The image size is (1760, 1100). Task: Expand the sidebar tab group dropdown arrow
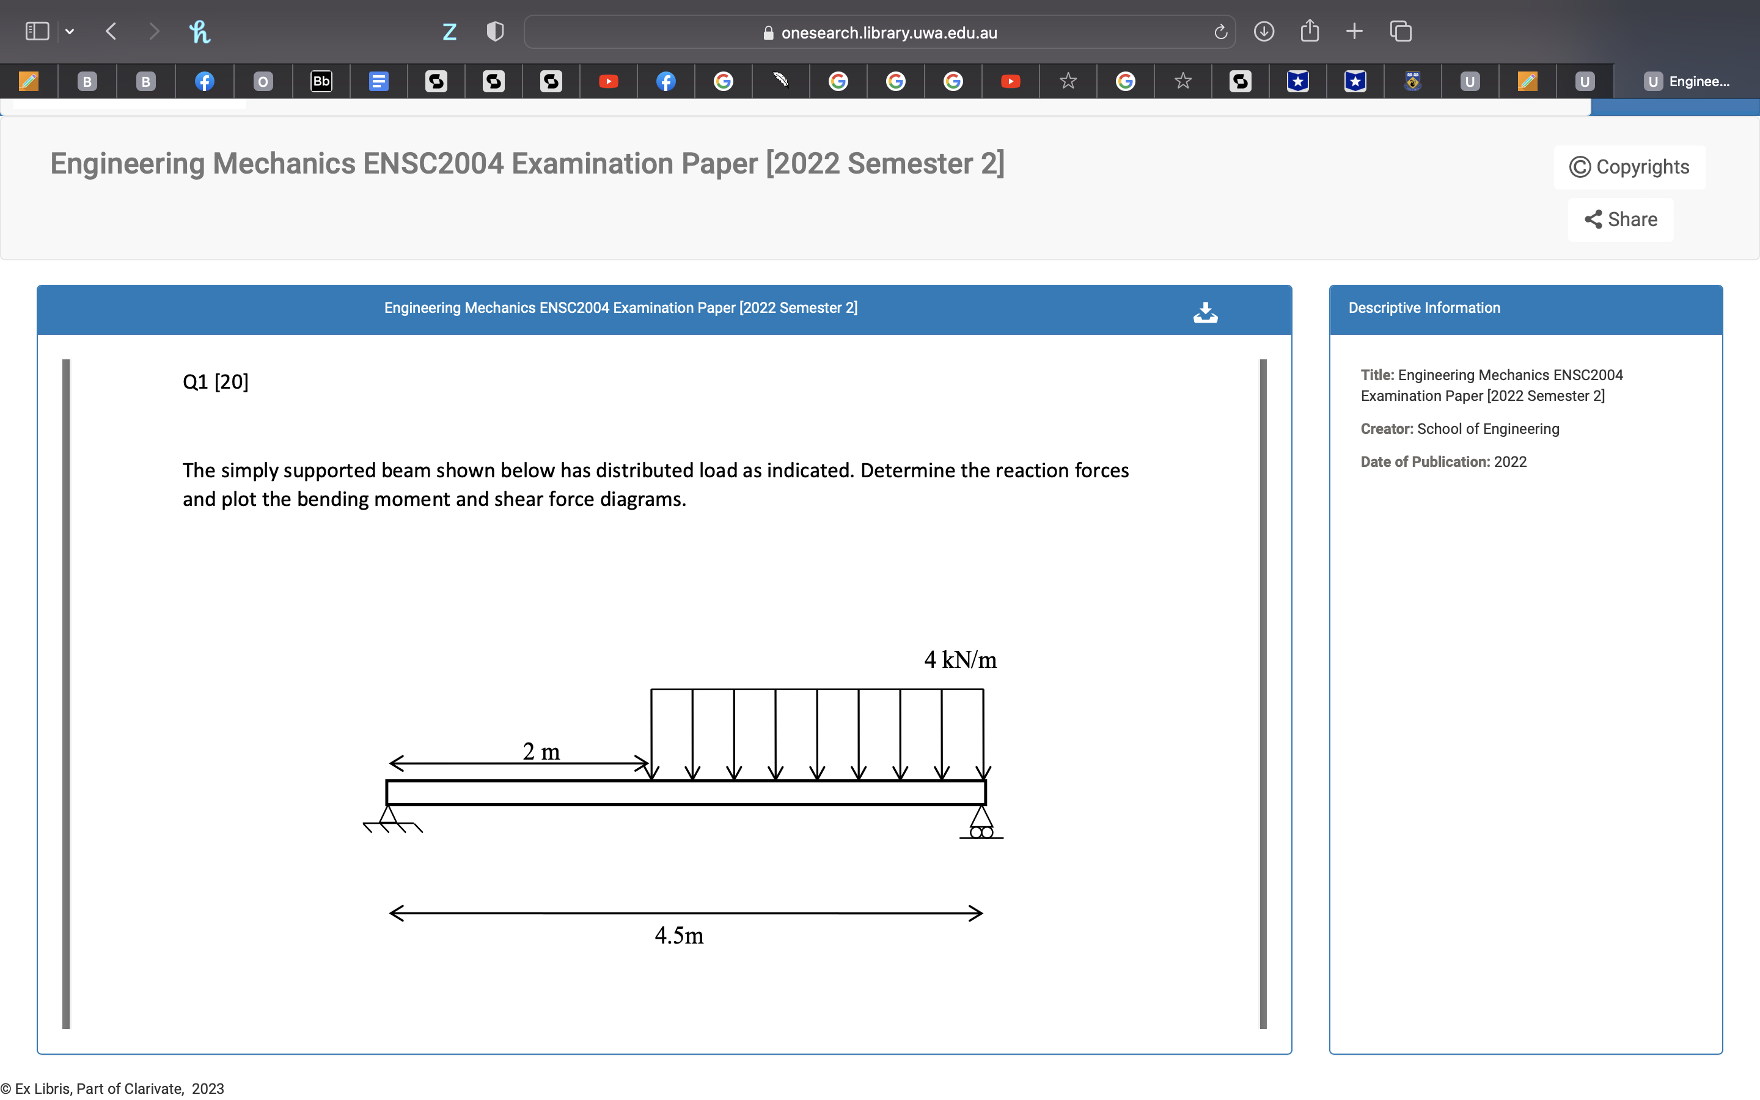pyautogui.click(x=70, y=31)
